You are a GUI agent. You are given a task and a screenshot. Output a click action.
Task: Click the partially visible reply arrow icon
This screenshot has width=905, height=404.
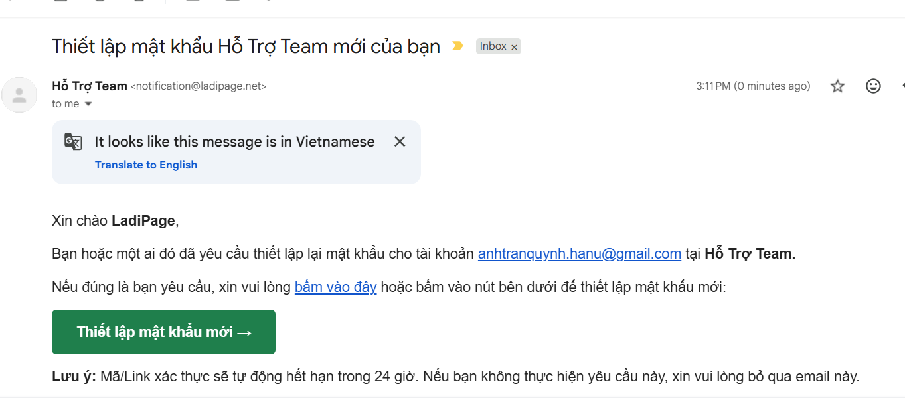tap(902, 86)
